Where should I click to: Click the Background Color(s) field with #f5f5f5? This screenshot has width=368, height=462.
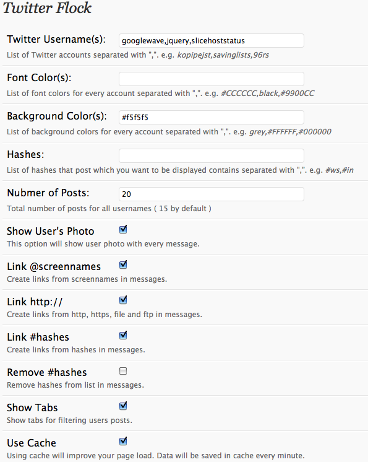211,117
